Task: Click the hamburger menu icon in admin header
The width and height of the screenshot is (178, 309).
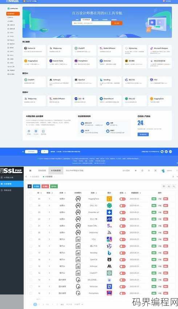Action: tap(30, 170)
